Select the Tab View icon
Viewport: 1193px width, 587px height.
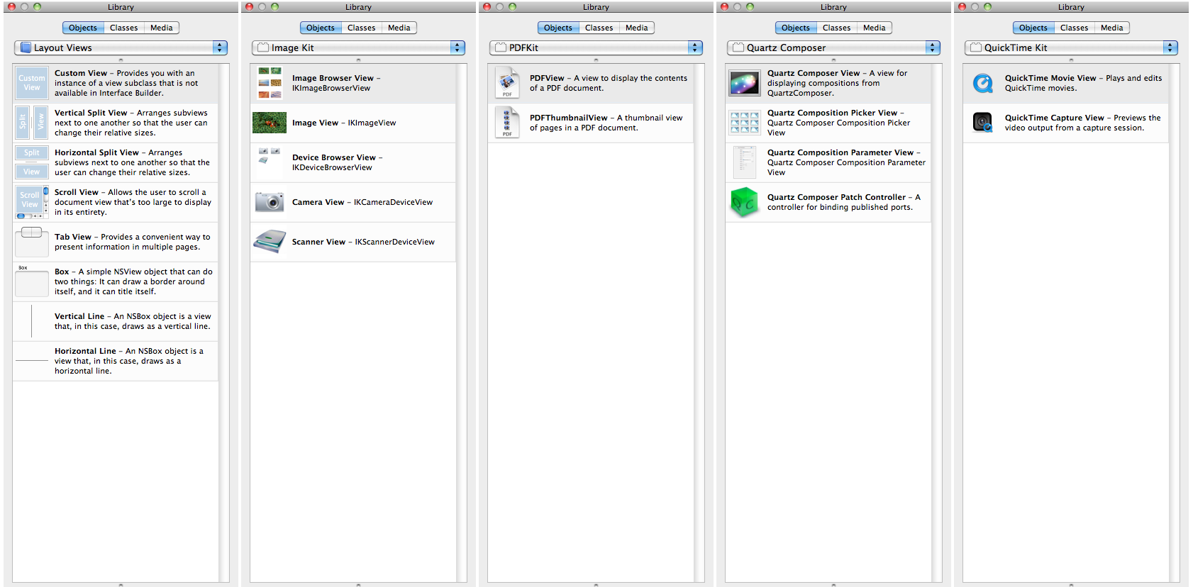[32, 242]
